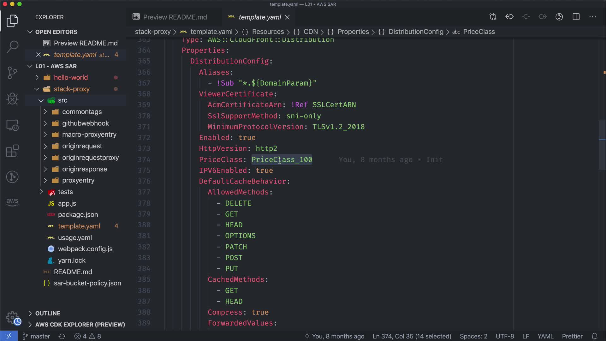
Task: Click the Open Changes compare icon
Action: [493, 17]
